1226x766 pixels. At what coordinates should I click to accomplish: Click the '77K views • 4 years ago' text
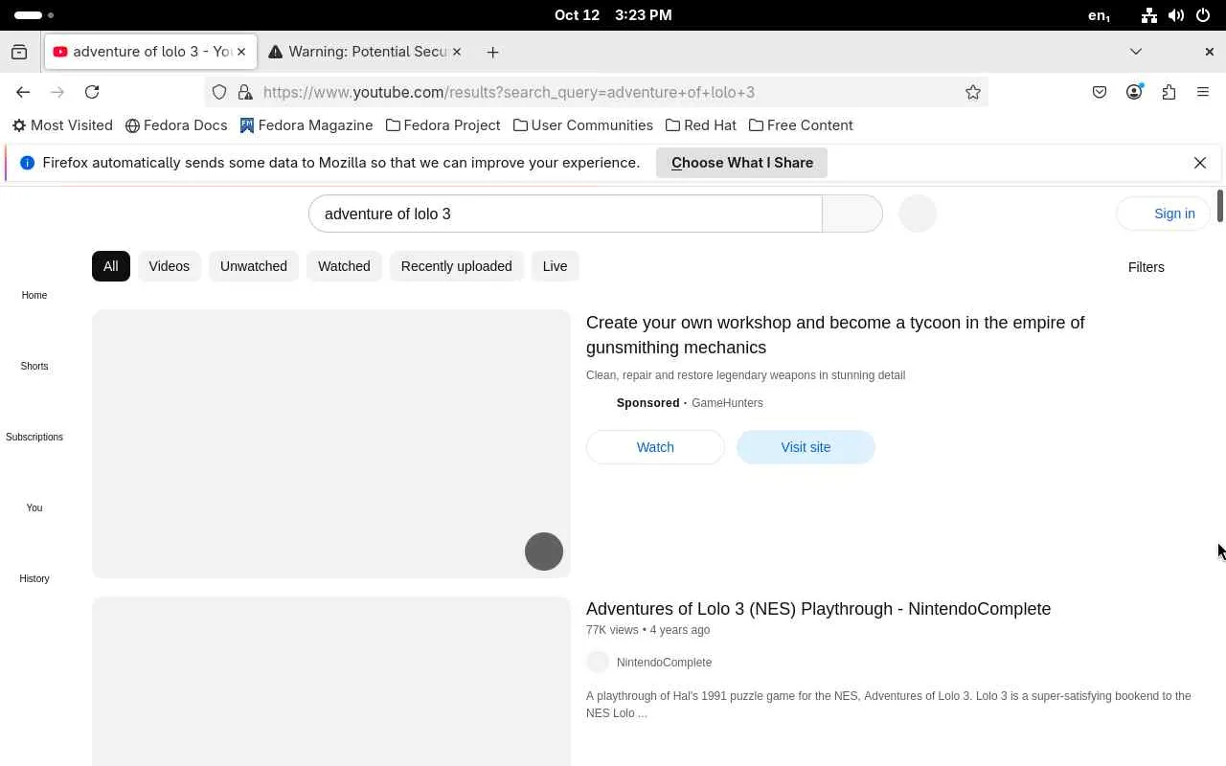(x=648, y=630)
